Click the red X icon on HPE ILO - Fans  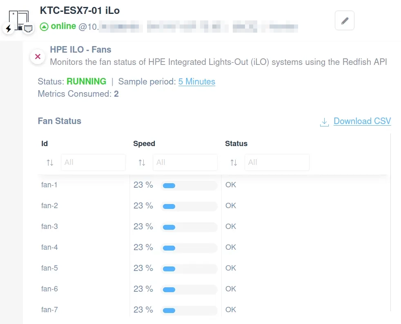click(38, 57)
